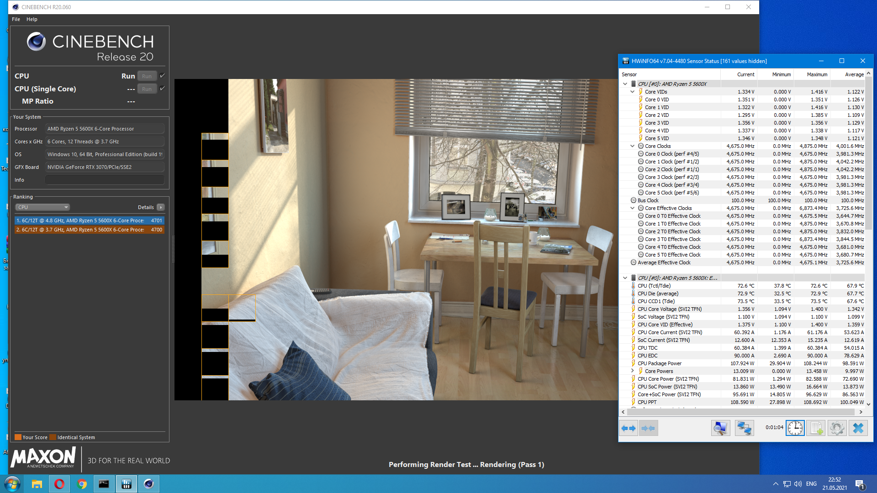This screenshot has height=493, width=877.
Task: Open the CPU ranking dropdown
Action: pos(42,207)
